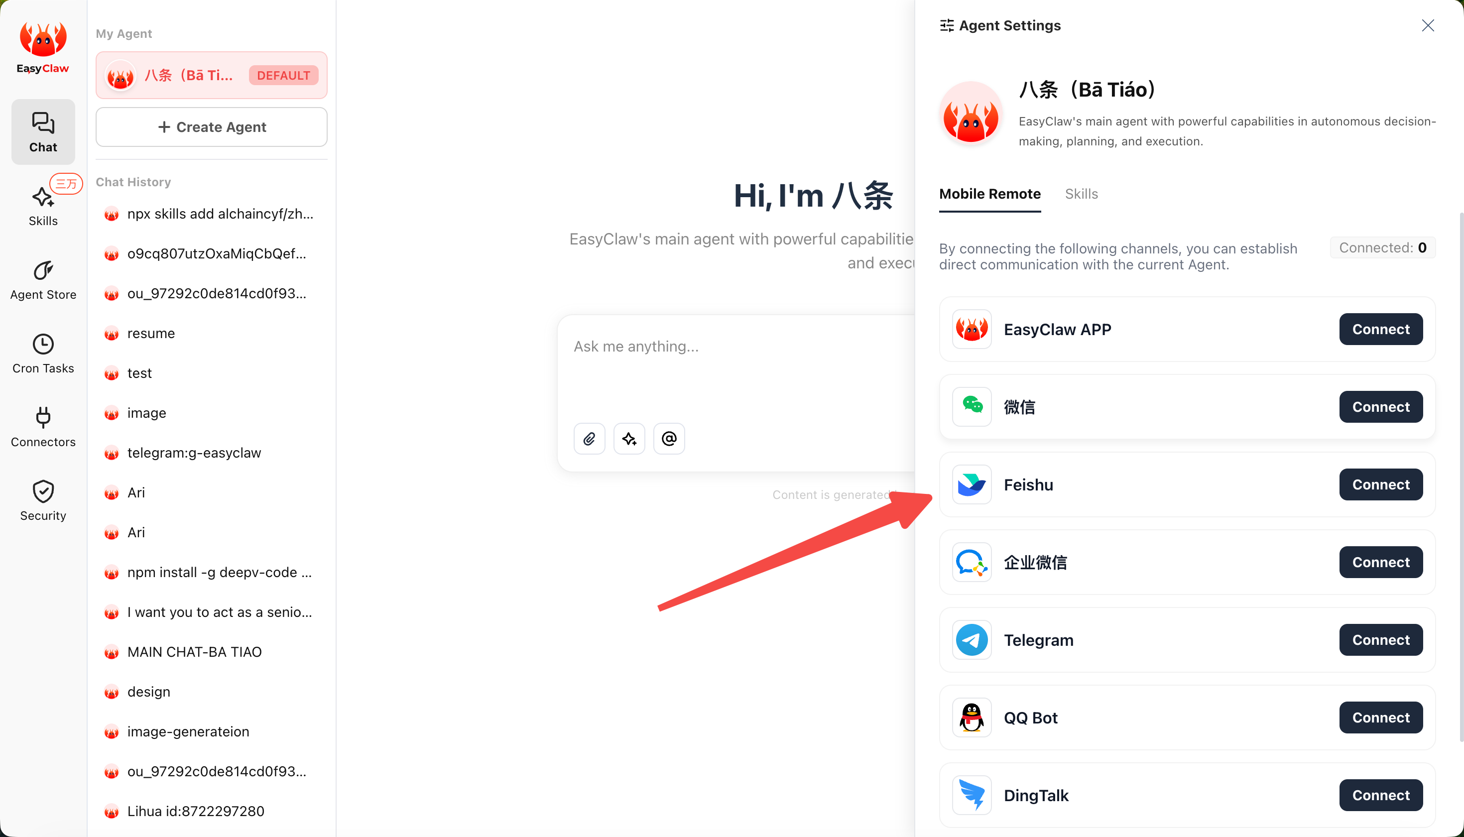This screenshot has width=1464, height=837.
Task: Connect the QQ Bot channel
Action: pos(1381,717)
